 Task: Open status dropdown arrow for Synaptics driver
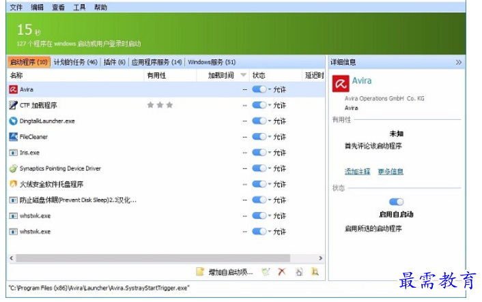270,168
